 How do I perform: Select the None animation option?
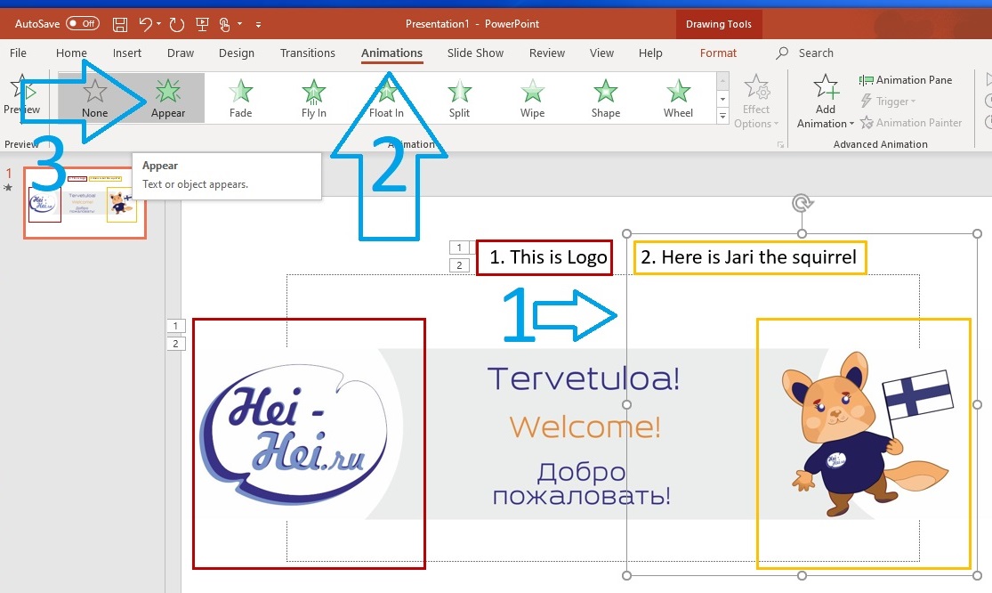(x=95, y=98)
